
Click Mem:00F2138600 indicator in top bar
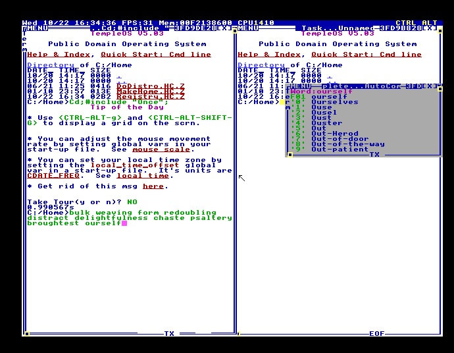[x=195, y=22]
